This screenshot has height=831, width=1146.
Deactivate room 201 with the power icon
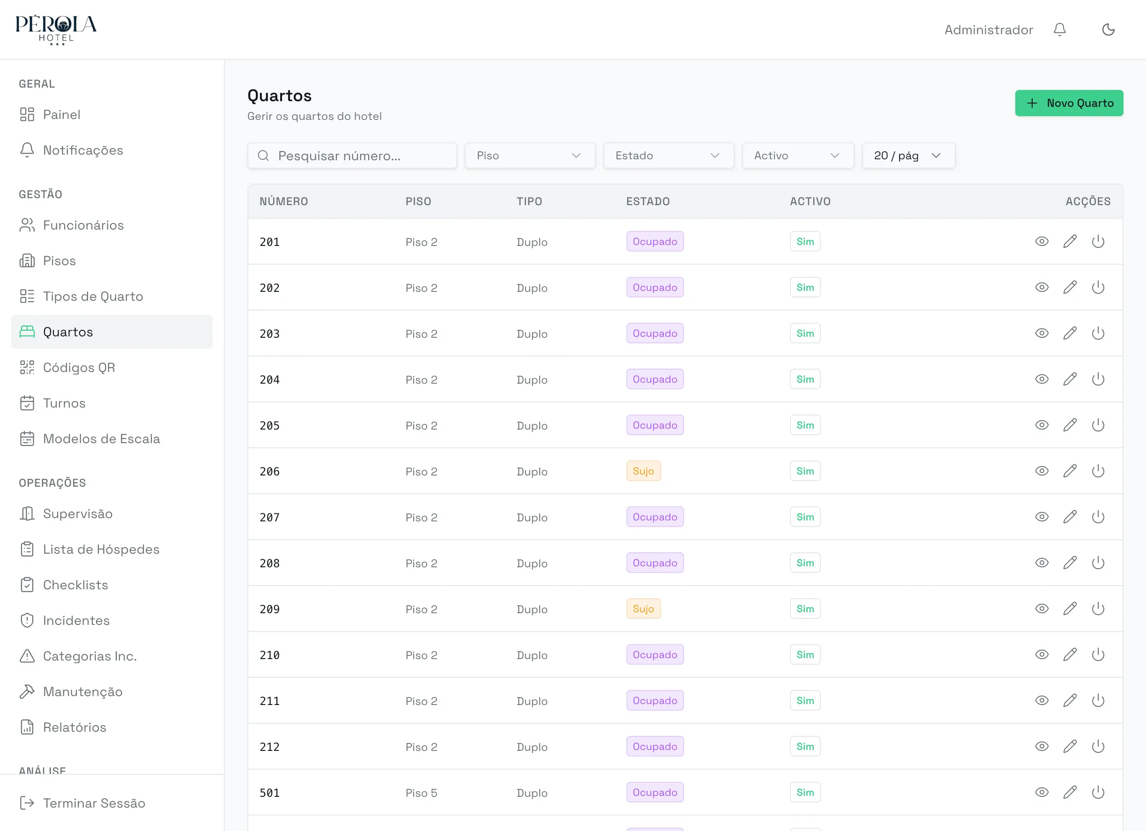pyautogui.click(x=1098, y=241)
